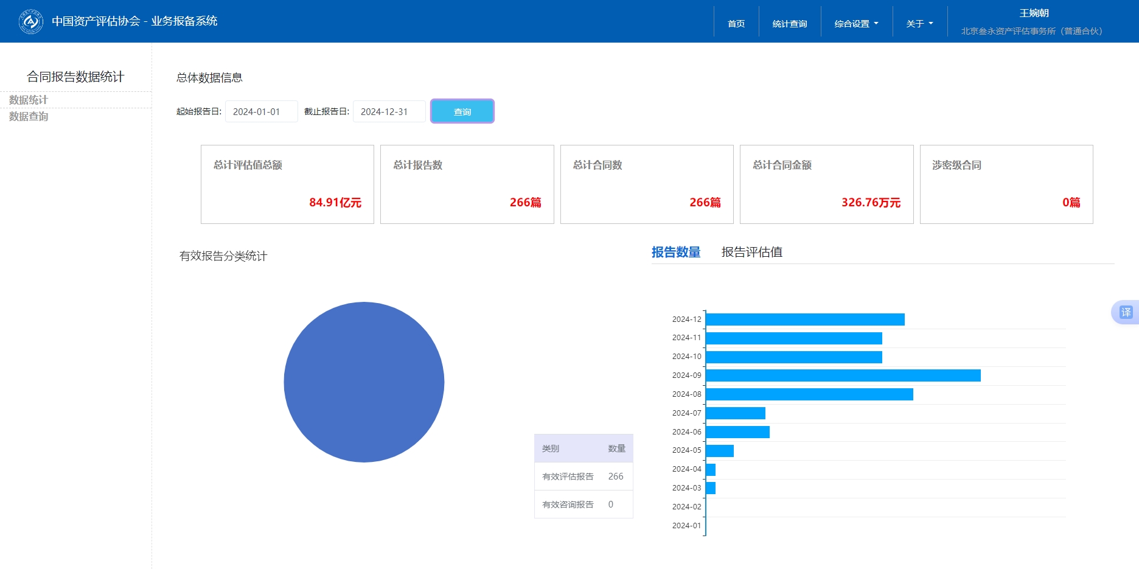
Task: Click the 2024-09 bar in chart
Action: click(843, 375)
